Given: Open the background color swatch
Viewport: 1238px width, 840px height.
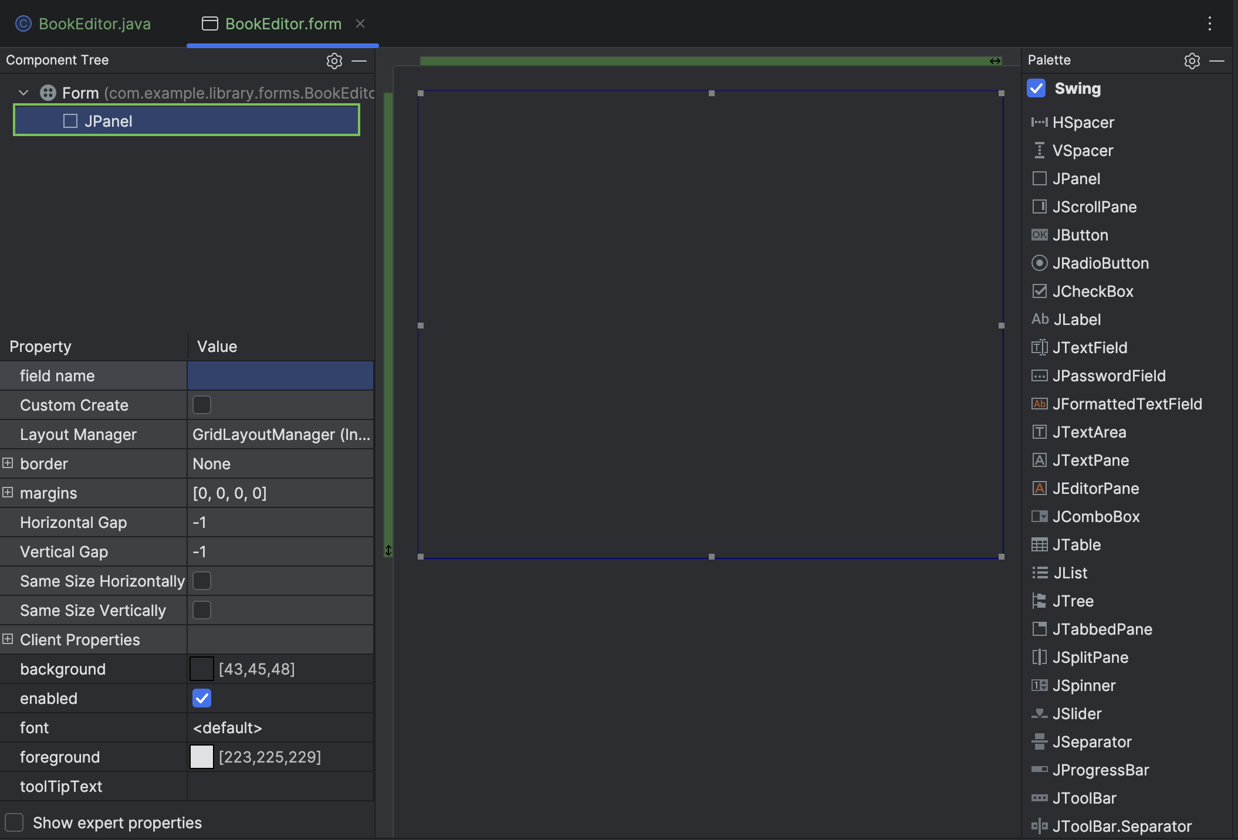Looking at the screenshot, I should point(201,669).
